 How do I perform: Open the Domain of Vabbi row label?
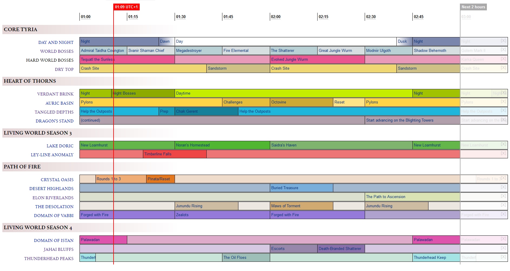[x=54, y=216]
